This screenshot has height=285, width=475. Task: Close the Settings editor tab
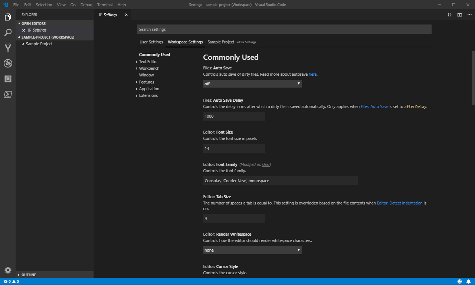coord(126,15)
